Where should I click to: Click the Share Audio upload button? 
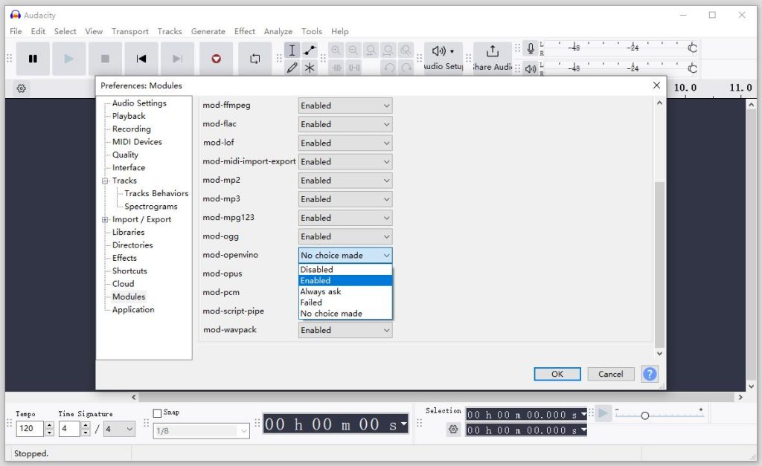pyautogui.click(x=493, y=58)
